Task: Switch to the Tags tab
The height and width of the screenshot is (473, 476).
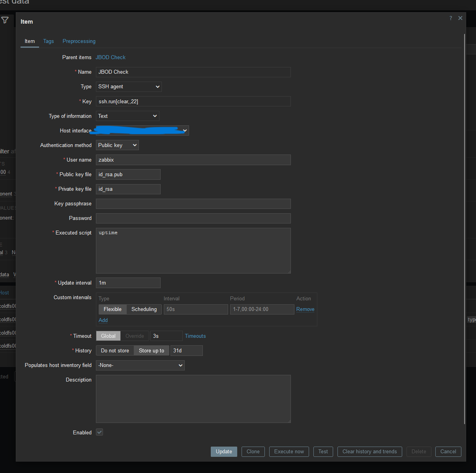Action: point(49,41)
